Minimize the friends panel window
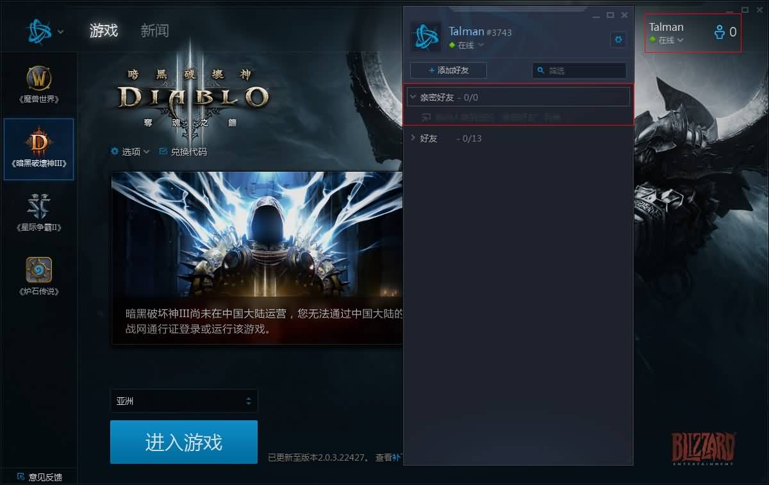769x485 pixels. pos(597,15)
